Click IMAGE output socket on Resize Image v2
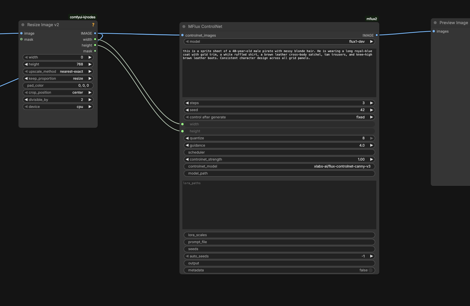Screen dimensions: 470x306 [95, 33]
